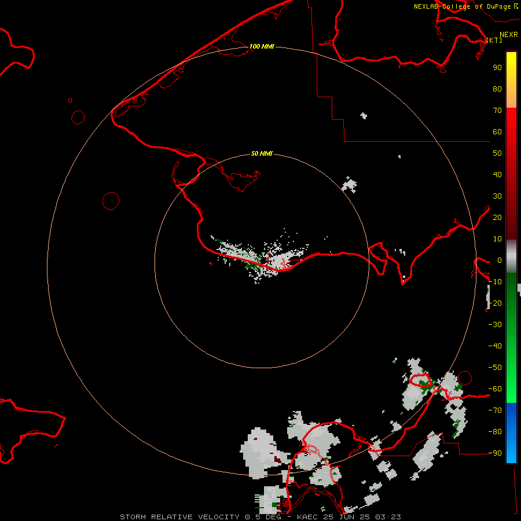Image resolution: width=521 pixels, height=521 pixels.
Task: Pick the gray zero-velocity segment of the color bar
Action: point(511,256)
